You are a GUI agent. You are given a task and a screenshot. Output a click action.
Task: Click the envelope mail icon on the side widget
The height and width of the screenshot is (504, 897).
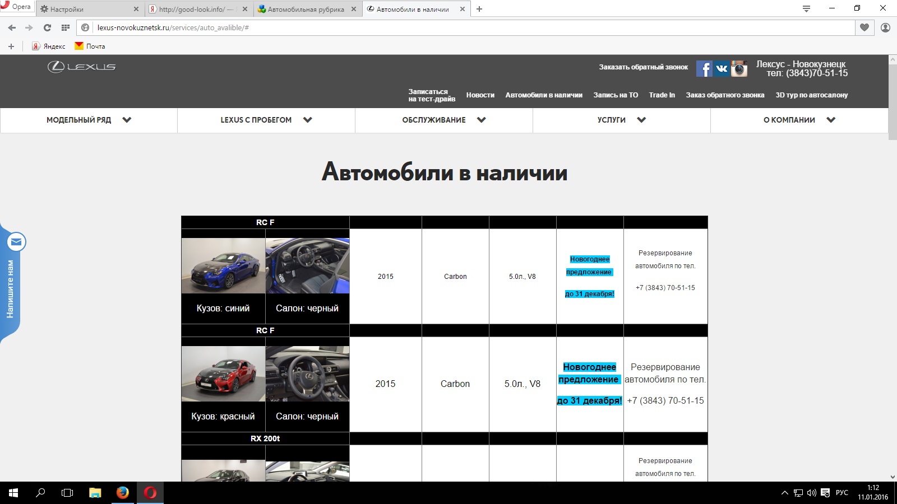(16, 242)
